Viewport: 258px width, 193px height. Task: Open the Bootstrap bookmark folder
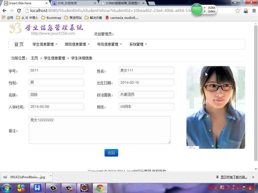51,18
